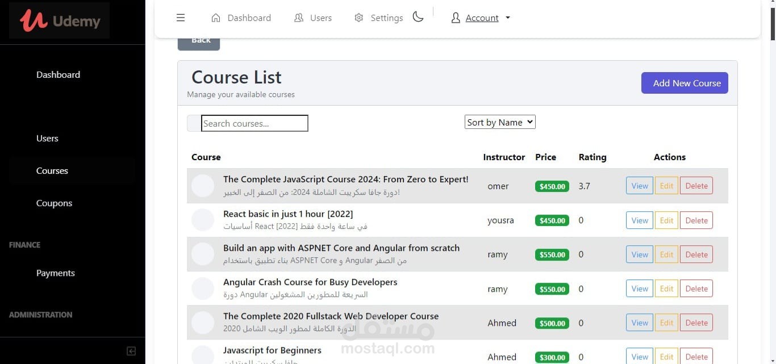Open Courses in the sidebar
Screen dimensions: 776x364
tap(52, 171)
